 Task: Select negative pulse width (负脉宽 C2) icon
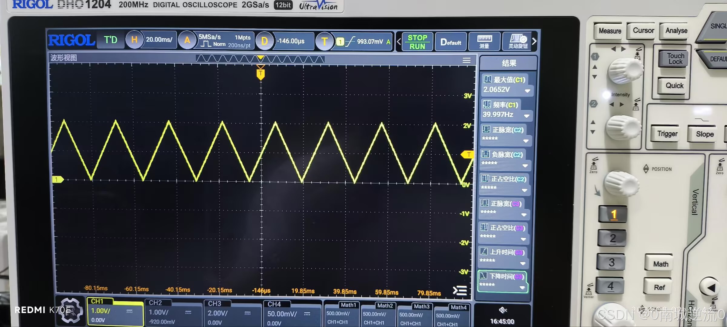486,154
